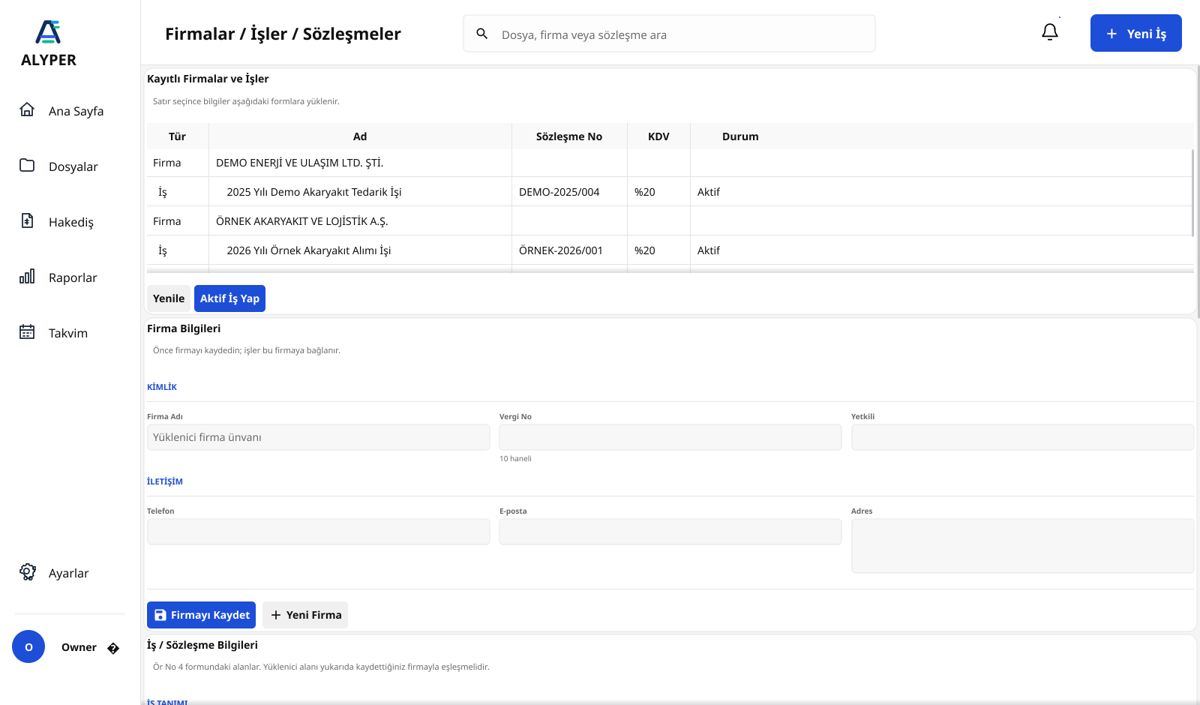
Task: Click the E-posta input field
Action: [670, 532]
